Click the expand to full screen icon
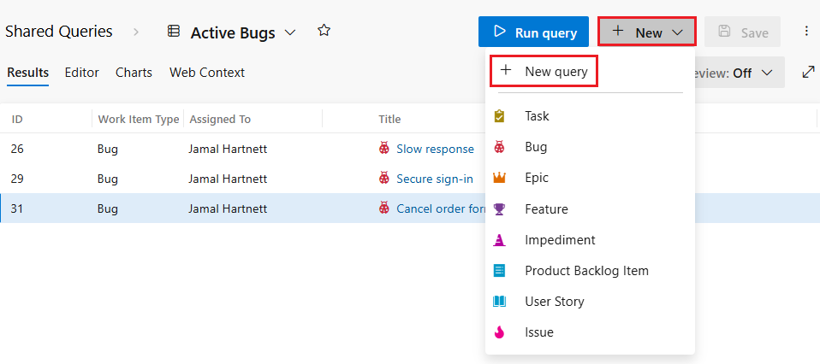820x364 pixels. pos(808,73)
